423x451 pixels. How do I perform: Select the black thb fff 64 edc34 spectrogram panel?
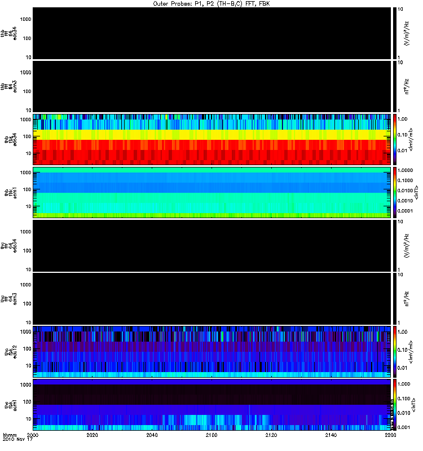click(x=212, y=33)
